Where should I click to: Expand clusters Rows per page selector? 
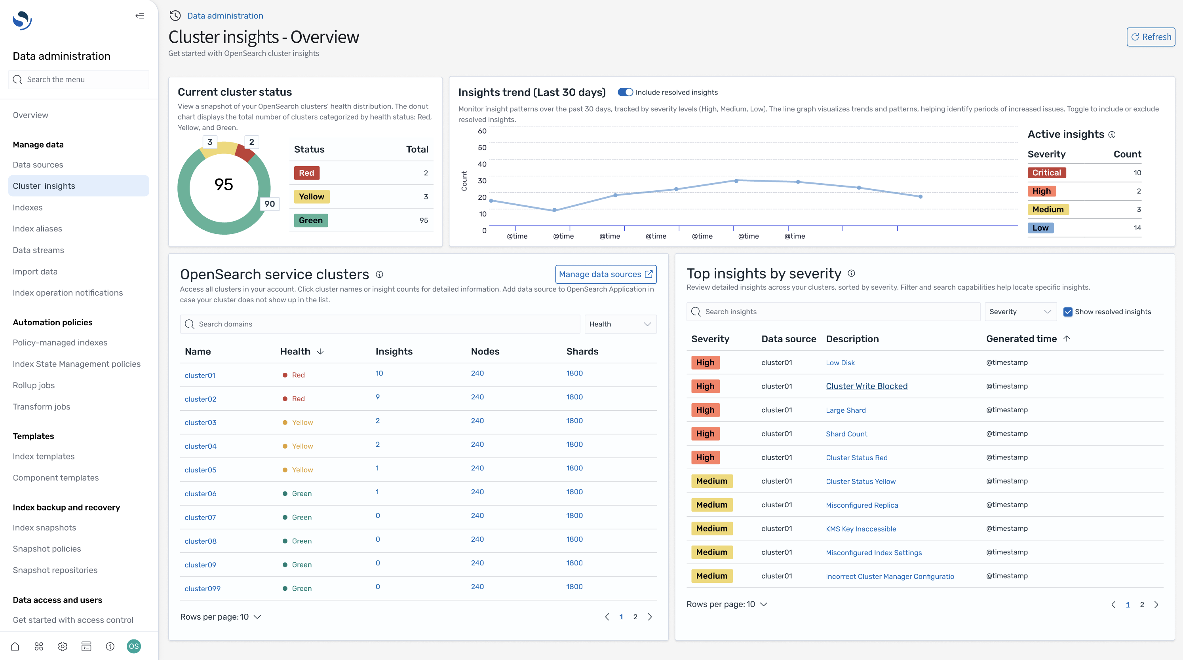(221, 617)
